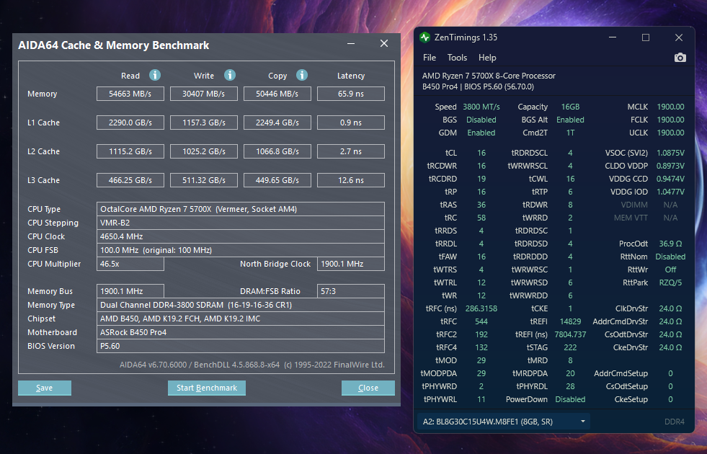The width and height of the screenshot is (707, 454).
Task: Click the Motherboard ASRock B450 Pro4 field
Action: coord(240,332)
